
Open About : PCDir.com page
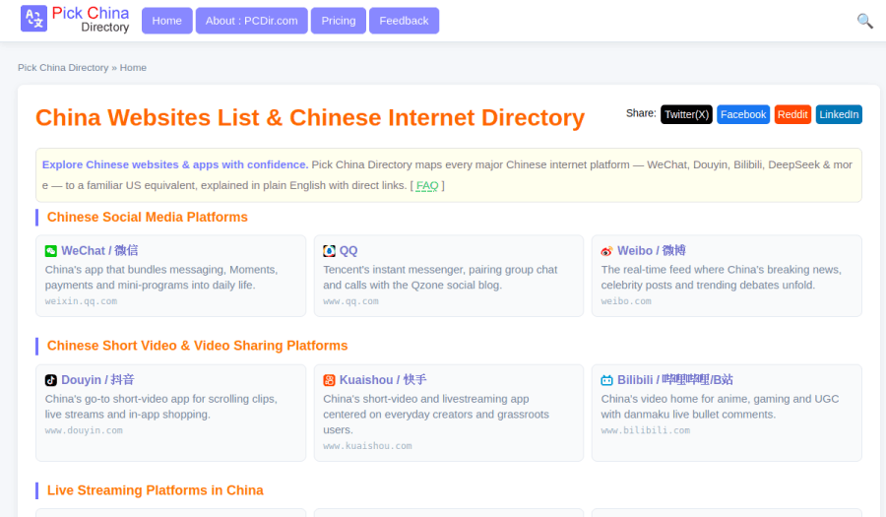tap(251, 21)
